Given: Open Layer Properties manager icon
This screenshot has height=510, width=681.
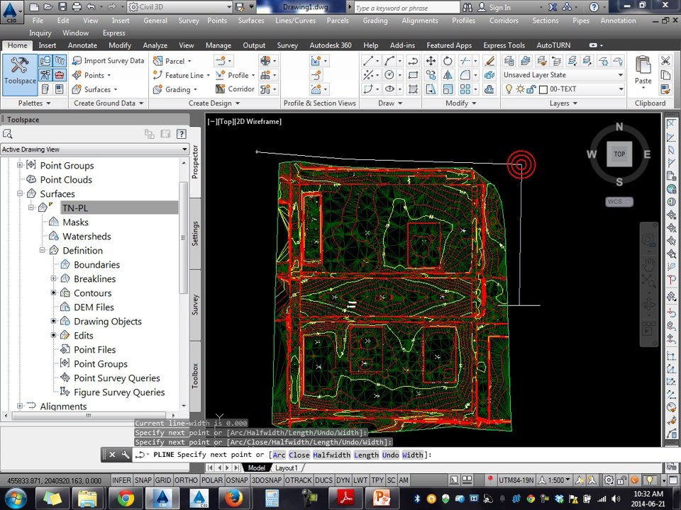Looking at the screenshot, I should tap(509, 61).
